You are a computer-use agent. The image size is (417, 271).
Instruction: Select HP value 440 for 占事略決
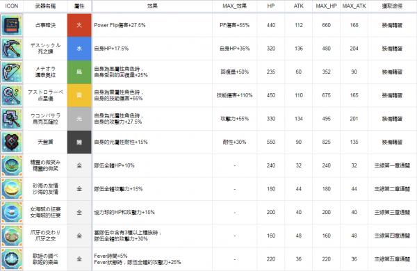coord(271,25)
